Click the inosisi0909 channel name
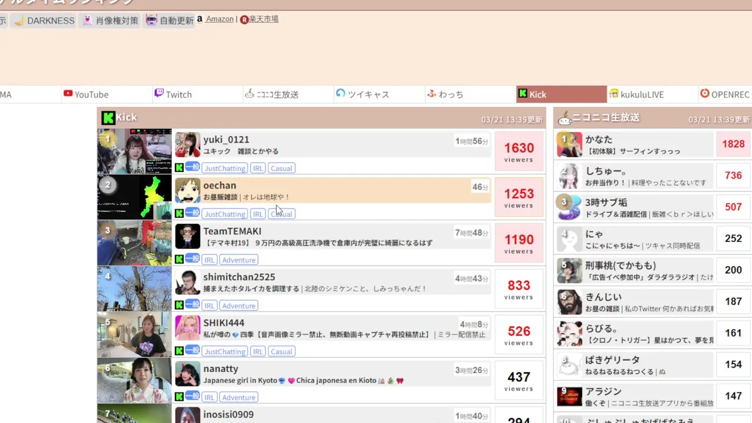752x423 pixels. coord(229,415)
